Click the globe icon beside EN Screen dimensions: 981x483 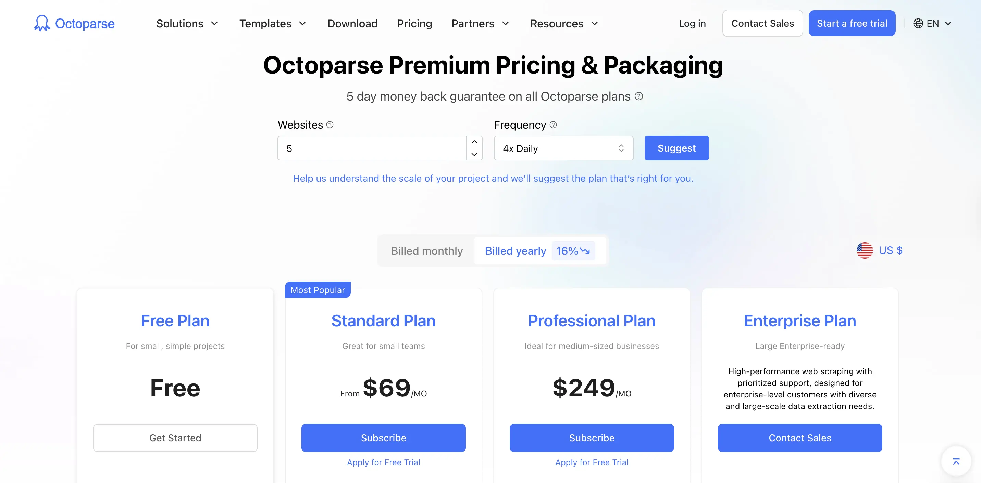coord(918,23)
